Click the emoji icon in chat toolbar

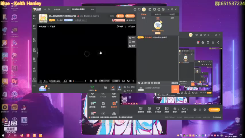tap(139, 83)
